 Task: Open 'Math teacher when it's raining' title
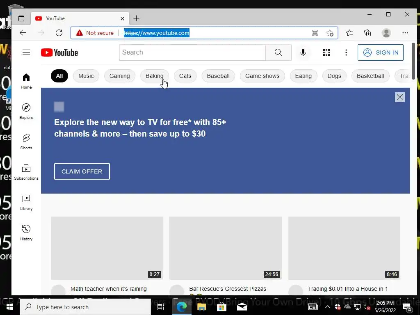click(x=108, y=289)
